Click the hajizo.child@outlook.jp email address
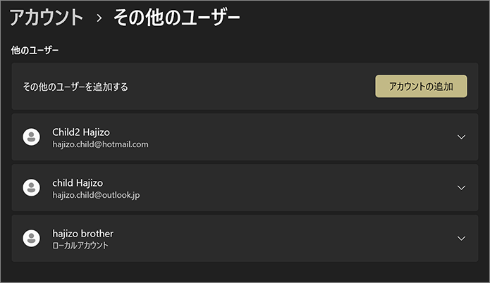This screenshot has width=490, height=283. pos(96,195)
